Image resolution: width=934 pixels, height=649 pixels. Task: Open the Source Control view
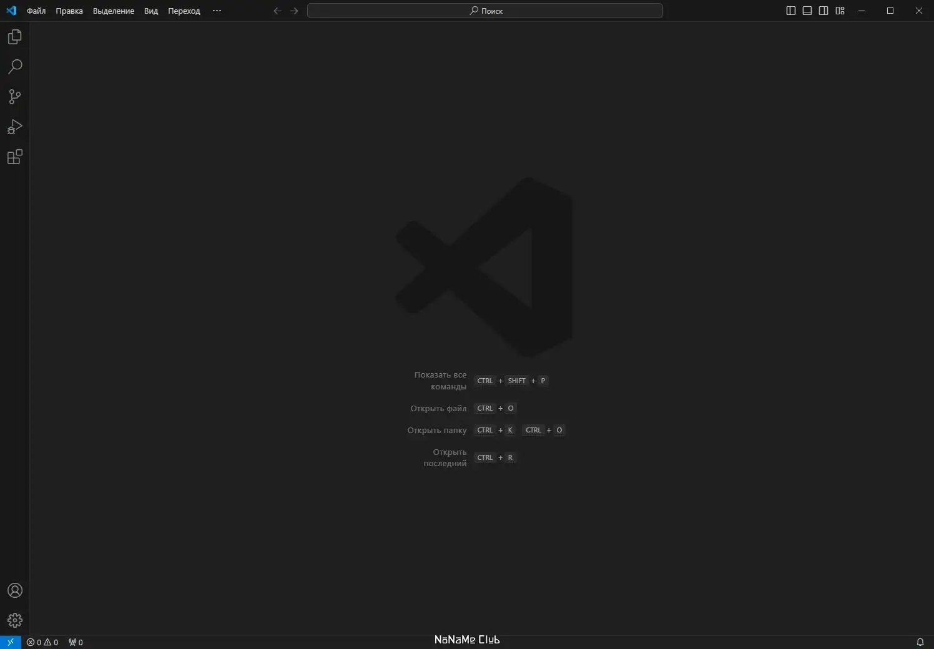pos(15,97)
